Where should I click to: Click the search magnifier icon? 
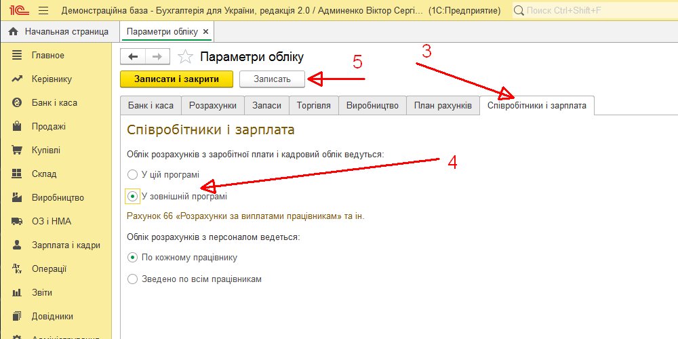(519, 10)
